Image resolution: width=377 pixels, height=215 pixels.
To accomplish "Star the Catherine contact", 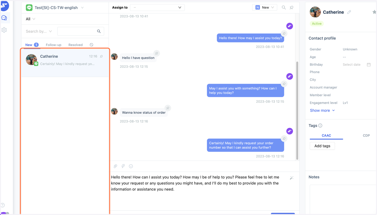I will [x=374, y=12].
